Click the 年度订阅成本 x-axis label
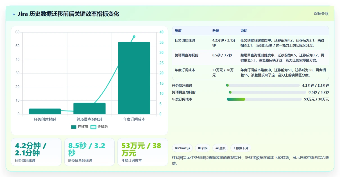 [134, 119]
